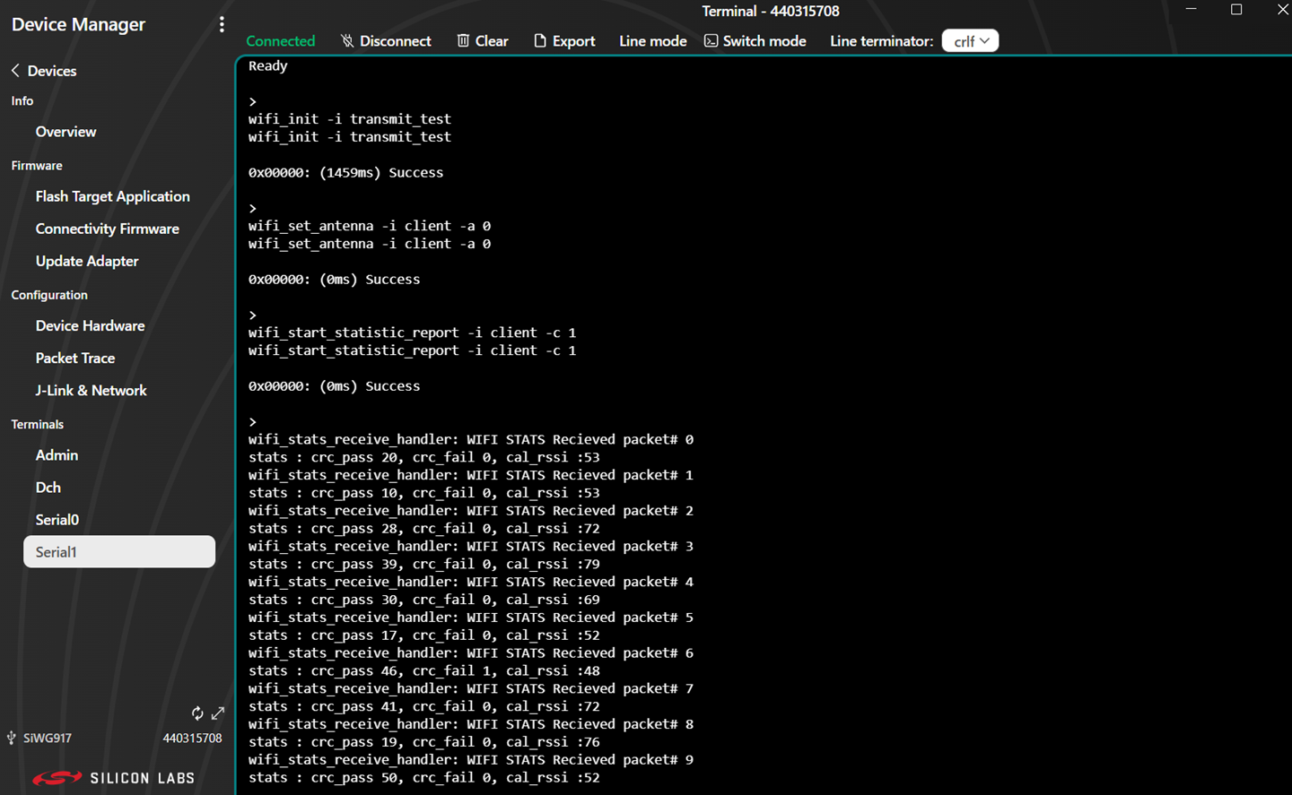The image size is (1292, 795).
Task: Collapse back to Devices using the chevron
Action: tap(13, 71)
